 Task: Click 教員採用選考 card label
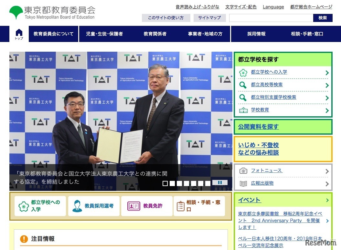[99, 206]
